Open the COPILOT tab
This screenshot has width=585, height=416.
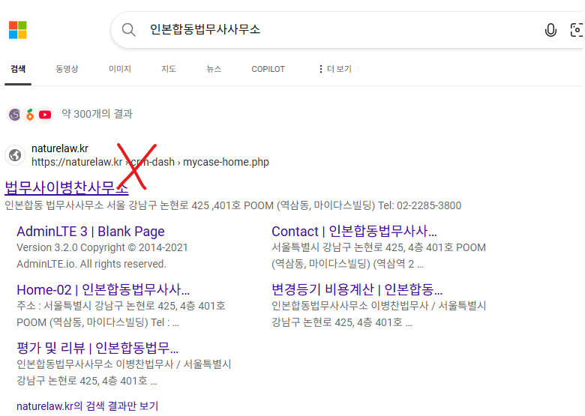(x=268, y=69)
